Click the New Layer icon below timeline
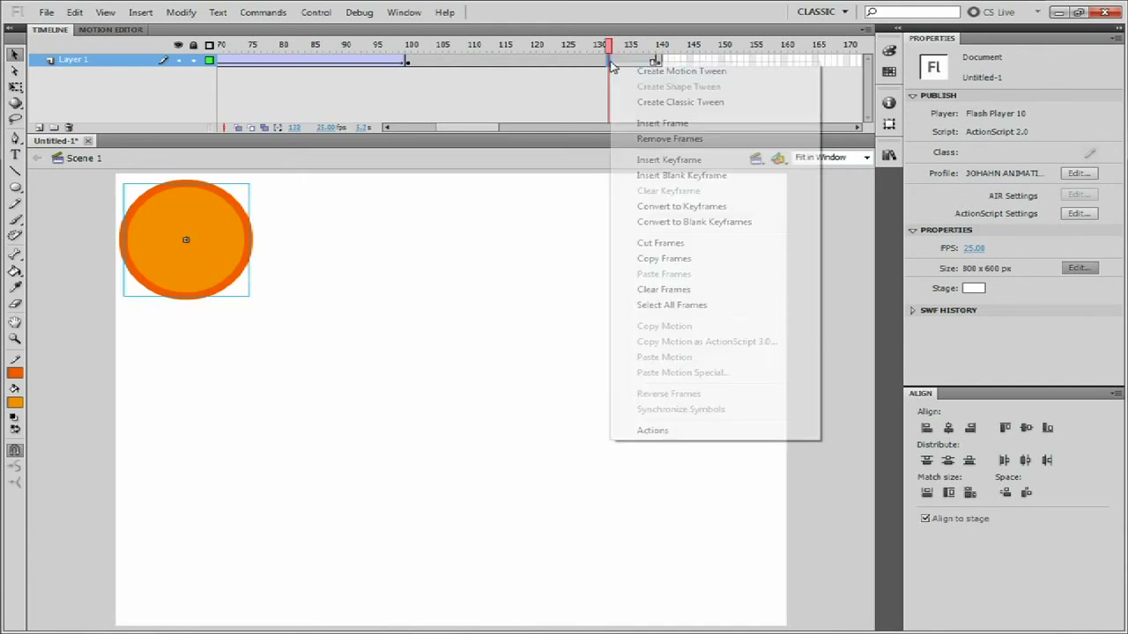This screenshot has height=634, width=1128. (x=39, y=128)
